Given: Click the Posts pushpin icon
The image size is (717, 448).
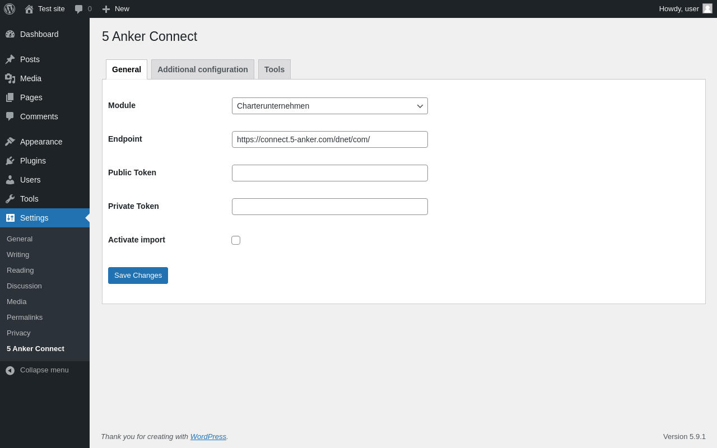Looking at the screenshot, I should 10,59.
